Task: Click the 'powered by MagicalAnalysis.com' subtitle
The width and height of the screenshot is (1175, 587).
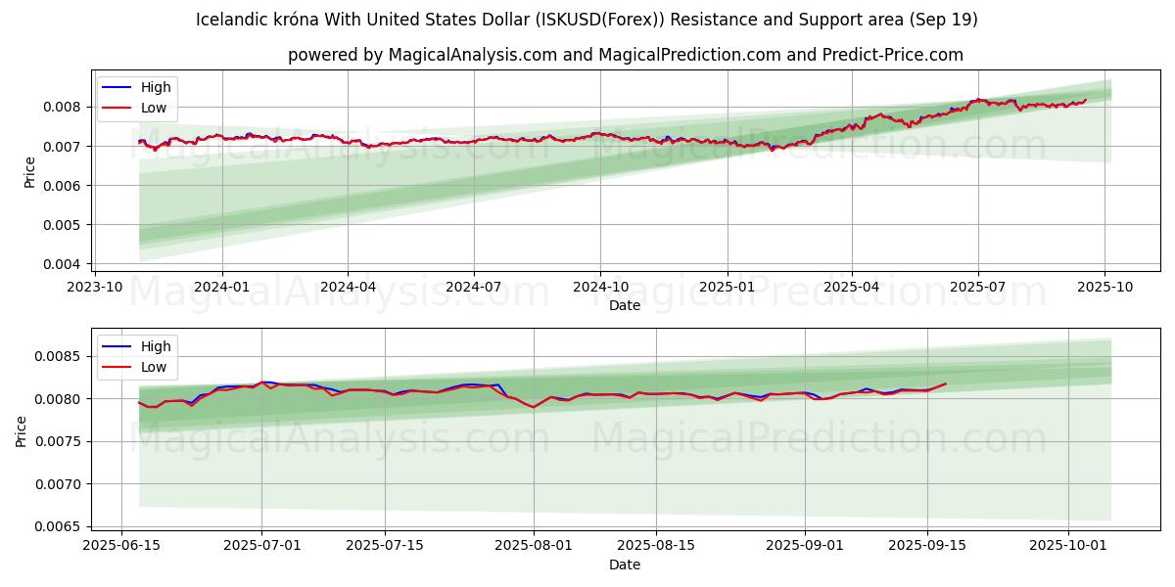Action: [x=625, y=55]
